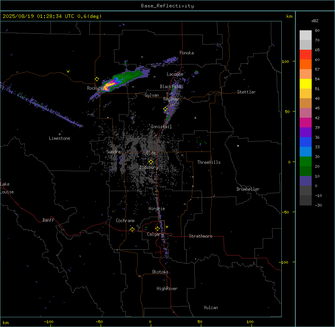Click the Base_Reflectivity title text
Viewport: 335px width, 327px height.
click(x=167, y=6)
